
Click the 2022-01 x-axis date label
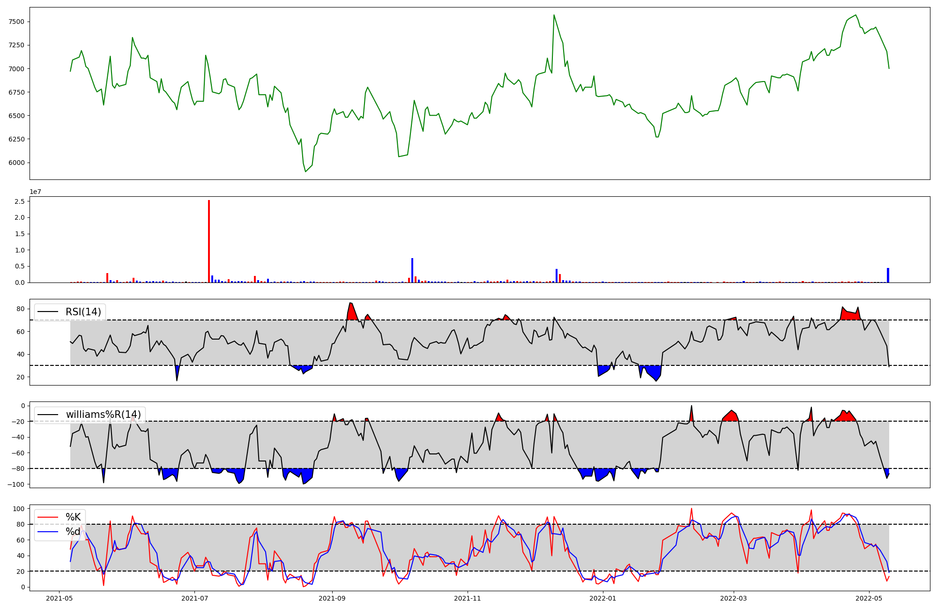point(602,598)
